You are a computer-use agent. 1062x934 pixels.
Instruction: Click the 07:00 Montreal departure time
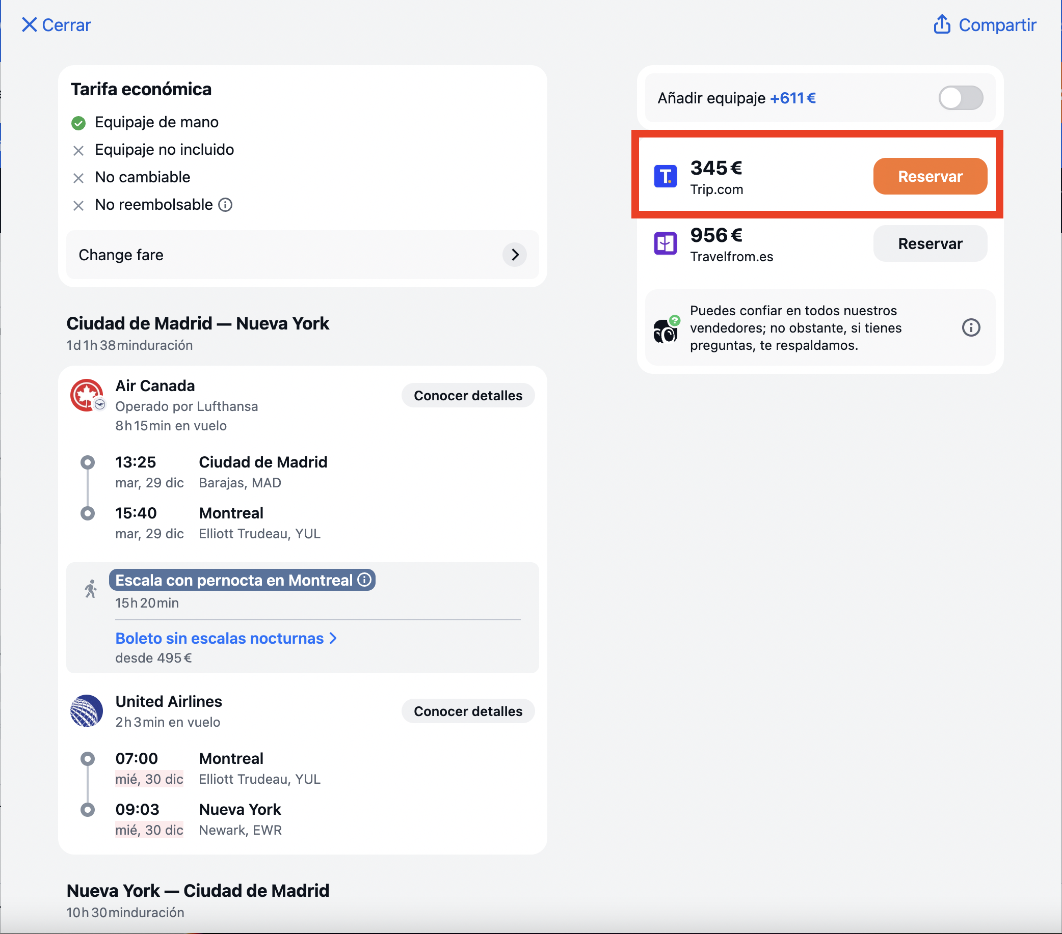pos(137,758)
